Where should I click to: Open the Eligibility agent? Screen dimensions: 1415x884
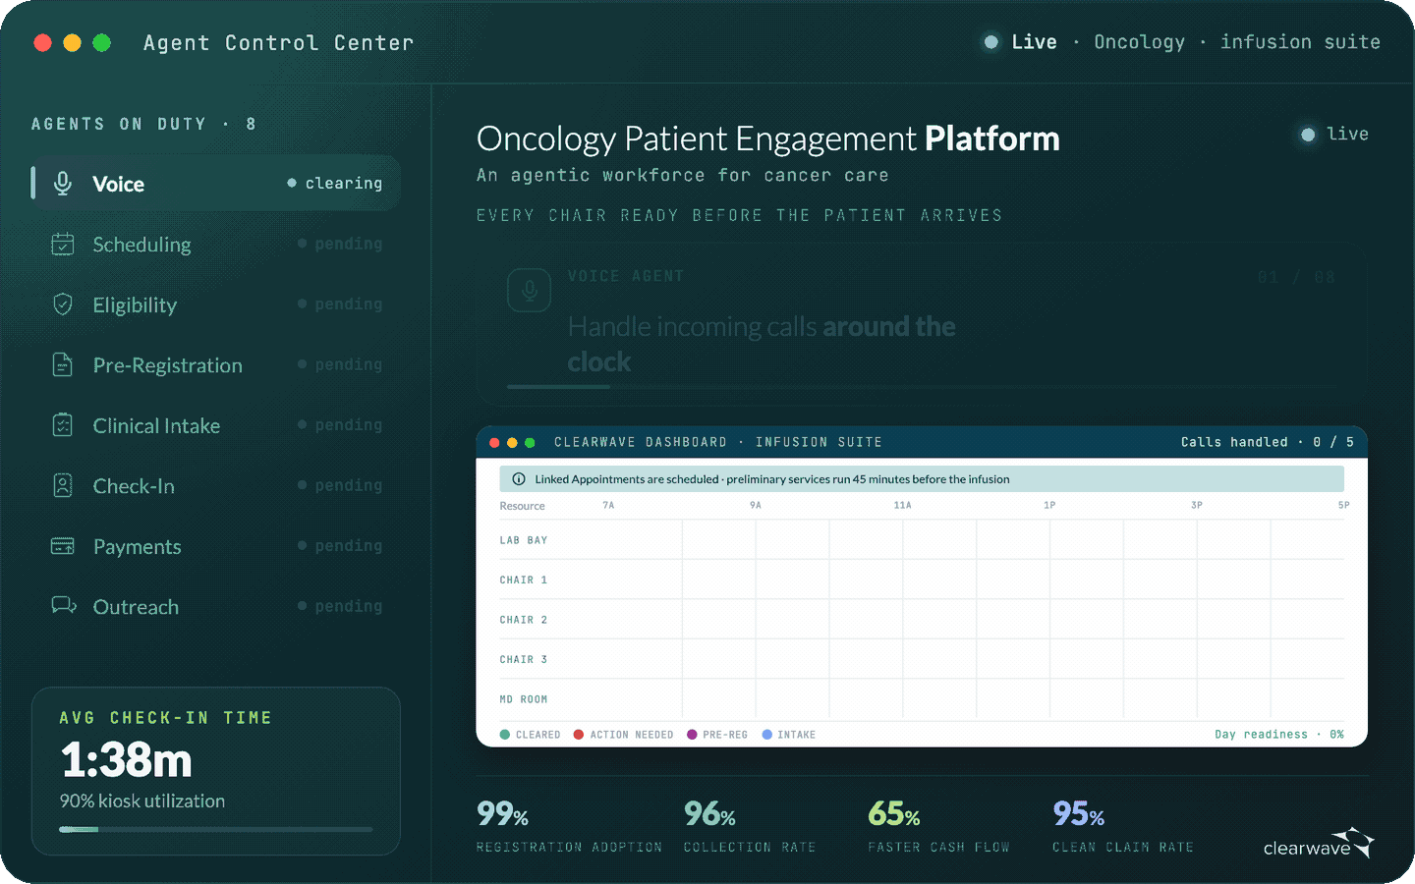click(216, 304)
